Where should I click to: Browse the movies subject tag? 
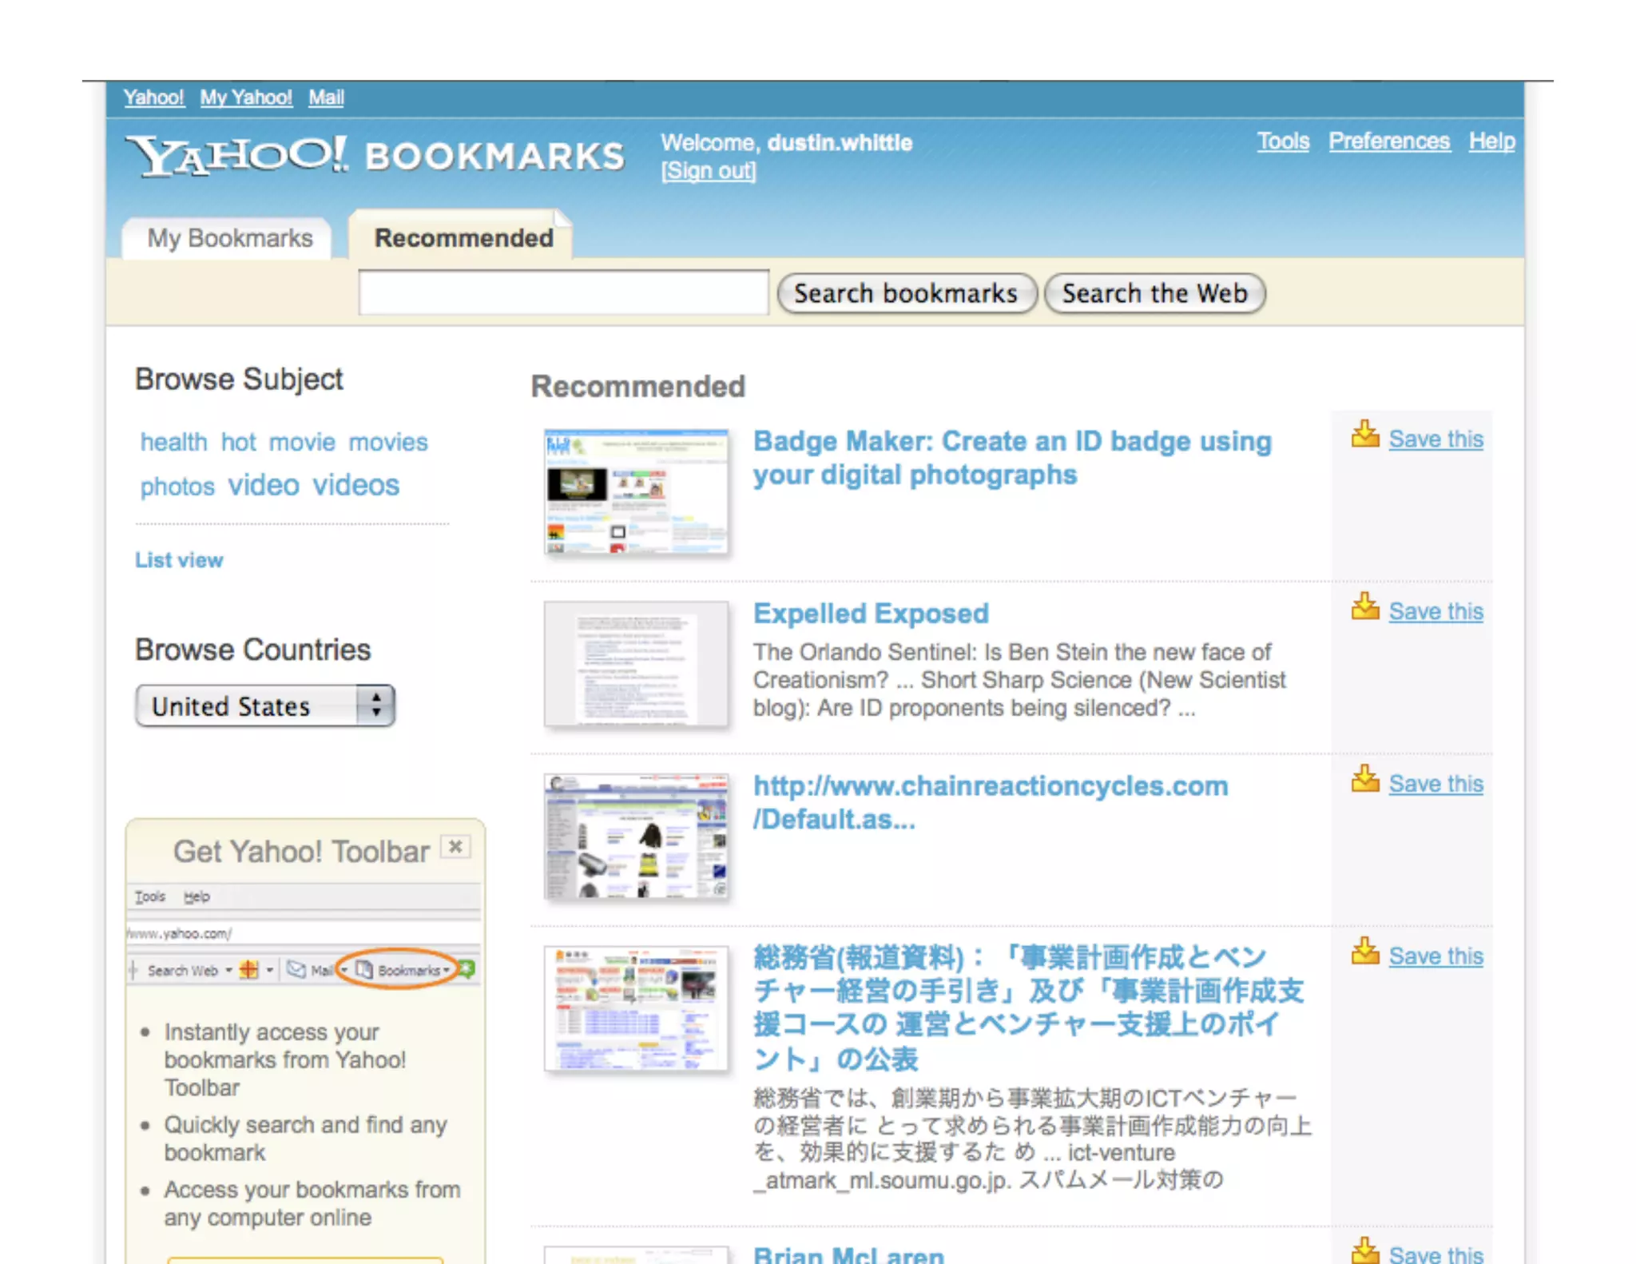pyautogui.click(x=388, y=442)
